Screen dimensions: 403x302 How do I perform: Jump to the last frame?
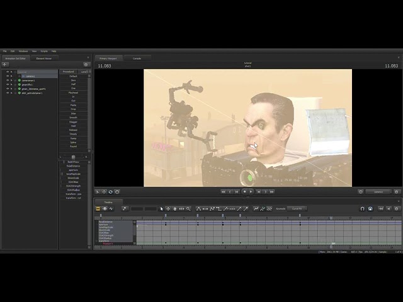click(272, 192)
